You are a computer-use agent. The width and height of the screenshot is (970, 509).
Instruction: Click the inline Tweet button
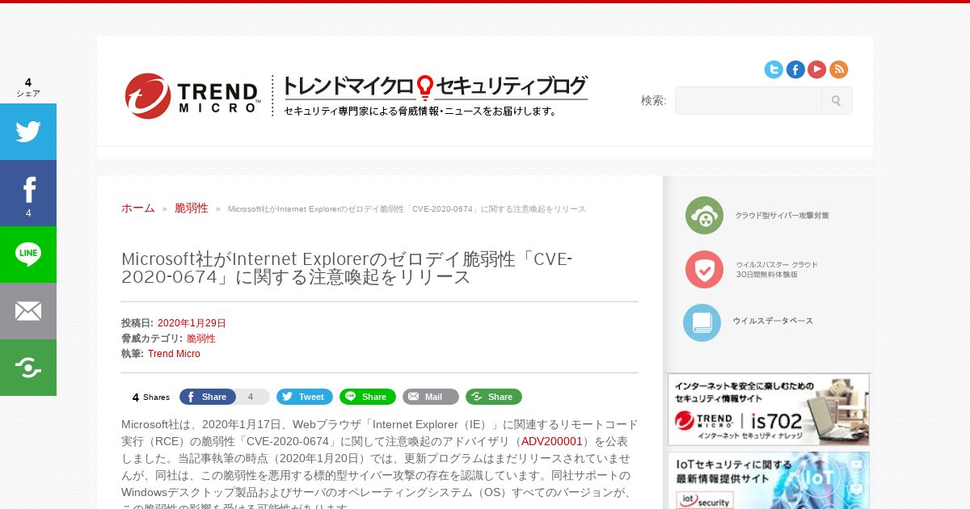(305, 397)
